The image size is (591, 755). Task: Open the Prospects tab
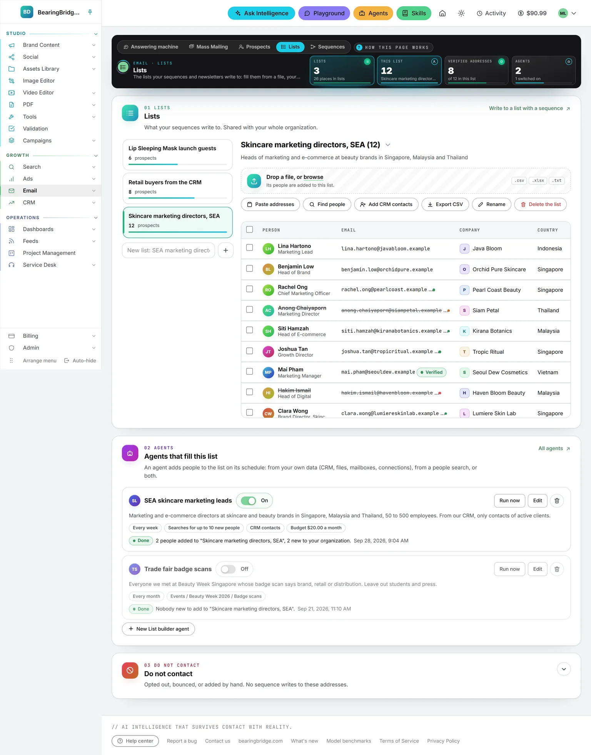pos(254,47)
